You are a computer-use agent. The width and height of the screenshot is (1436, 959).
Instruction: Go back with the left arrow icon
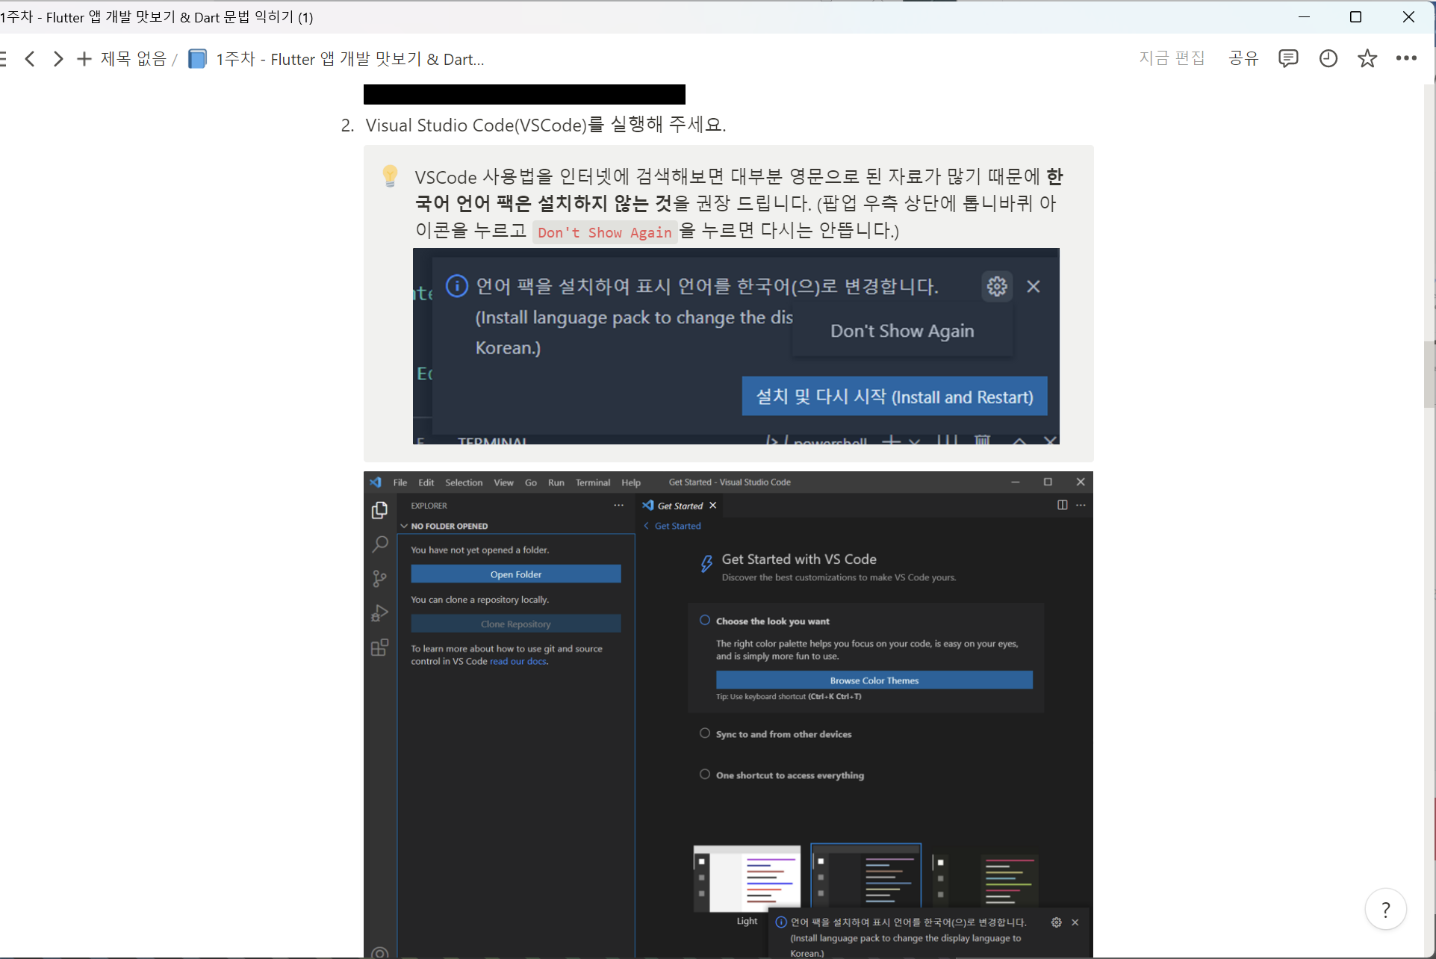click(x=30, y=59)
